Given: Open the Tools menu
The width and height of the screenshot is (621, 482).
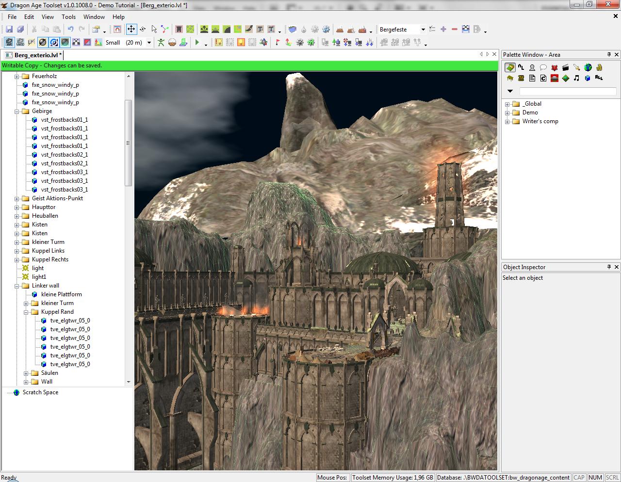Looking at the screenshot, I should (68, 17).
